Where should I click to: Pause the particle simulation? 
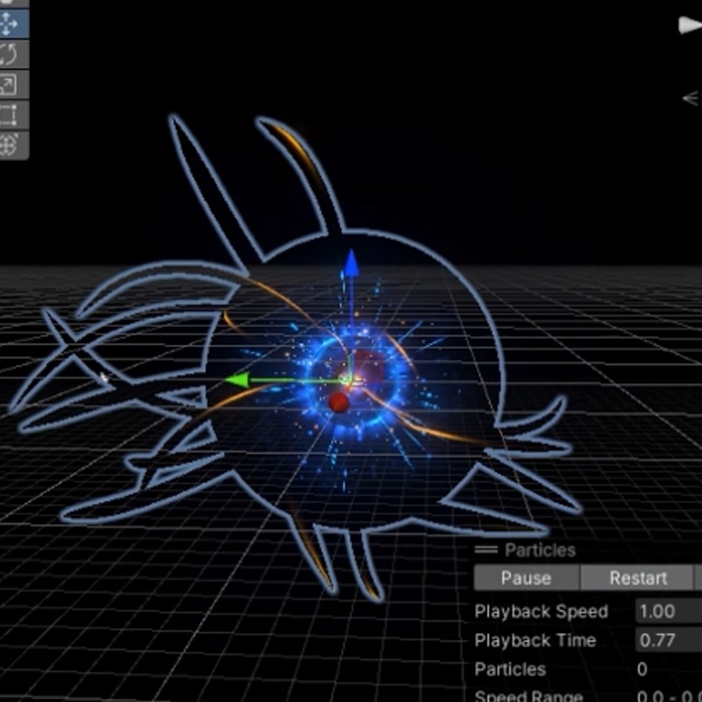(526, 578)
